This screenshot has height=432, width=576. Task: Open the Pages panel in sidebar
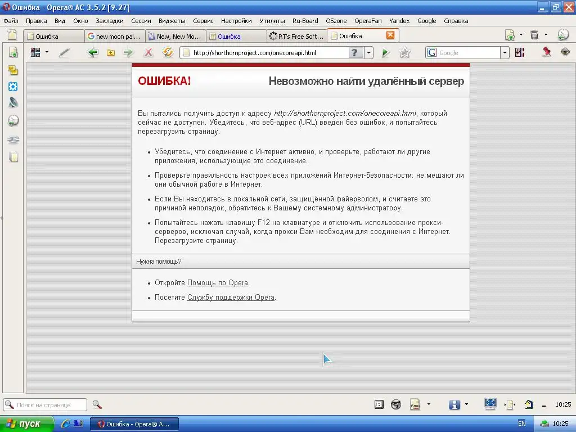coord(13,157)
